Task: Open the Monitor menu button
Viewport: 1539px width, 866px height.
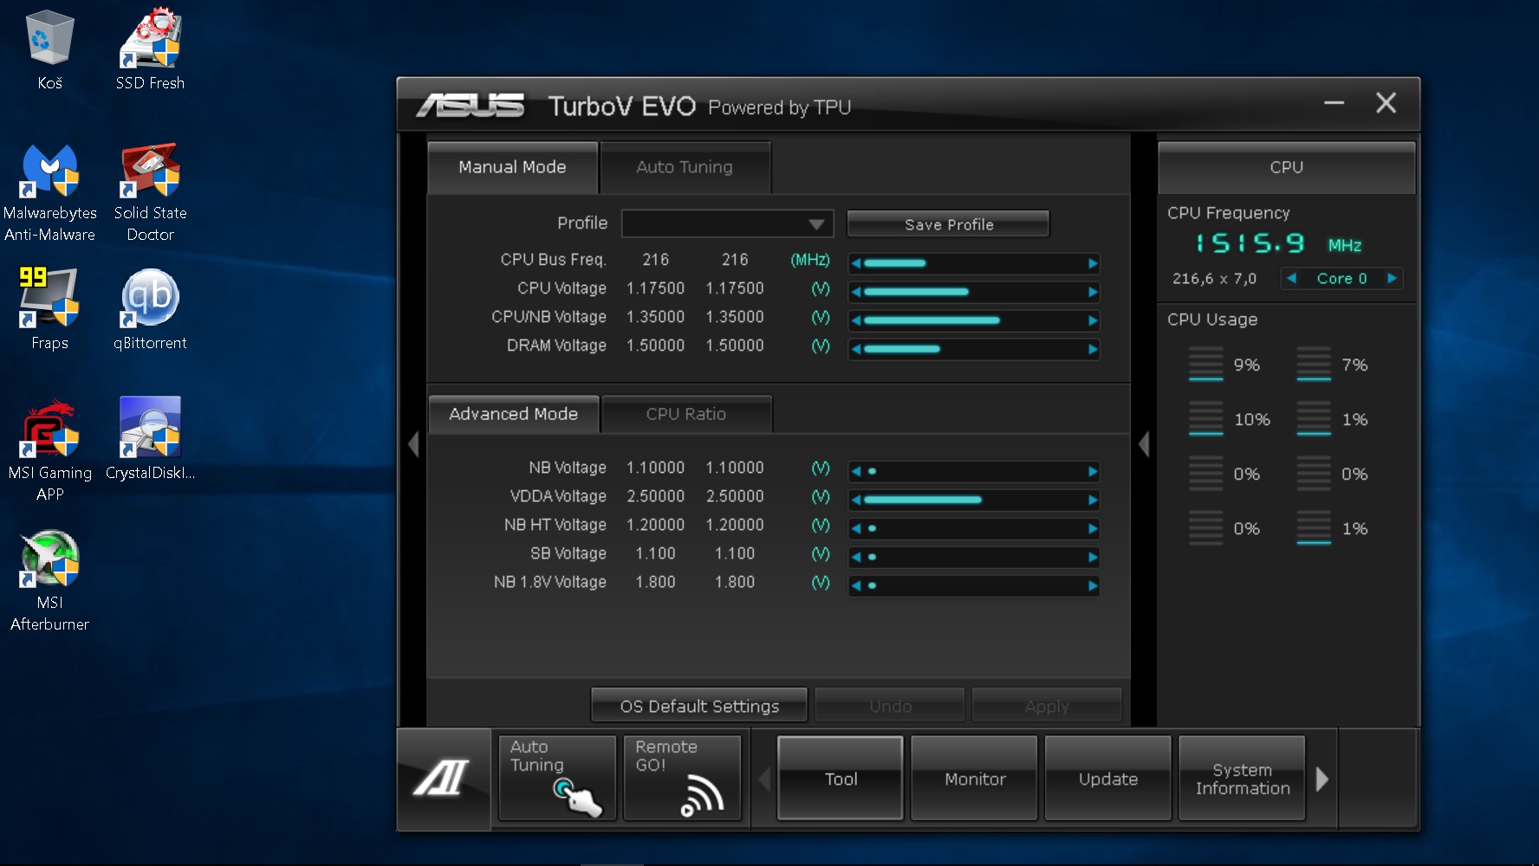Action: tap(974, 779)
